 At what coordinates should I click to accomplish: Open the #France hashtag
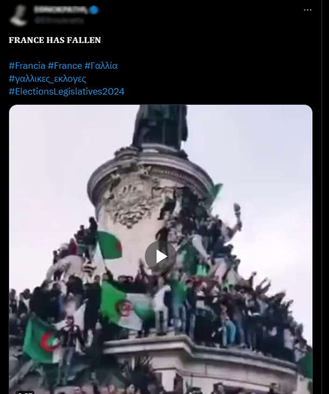coord(65,66)
